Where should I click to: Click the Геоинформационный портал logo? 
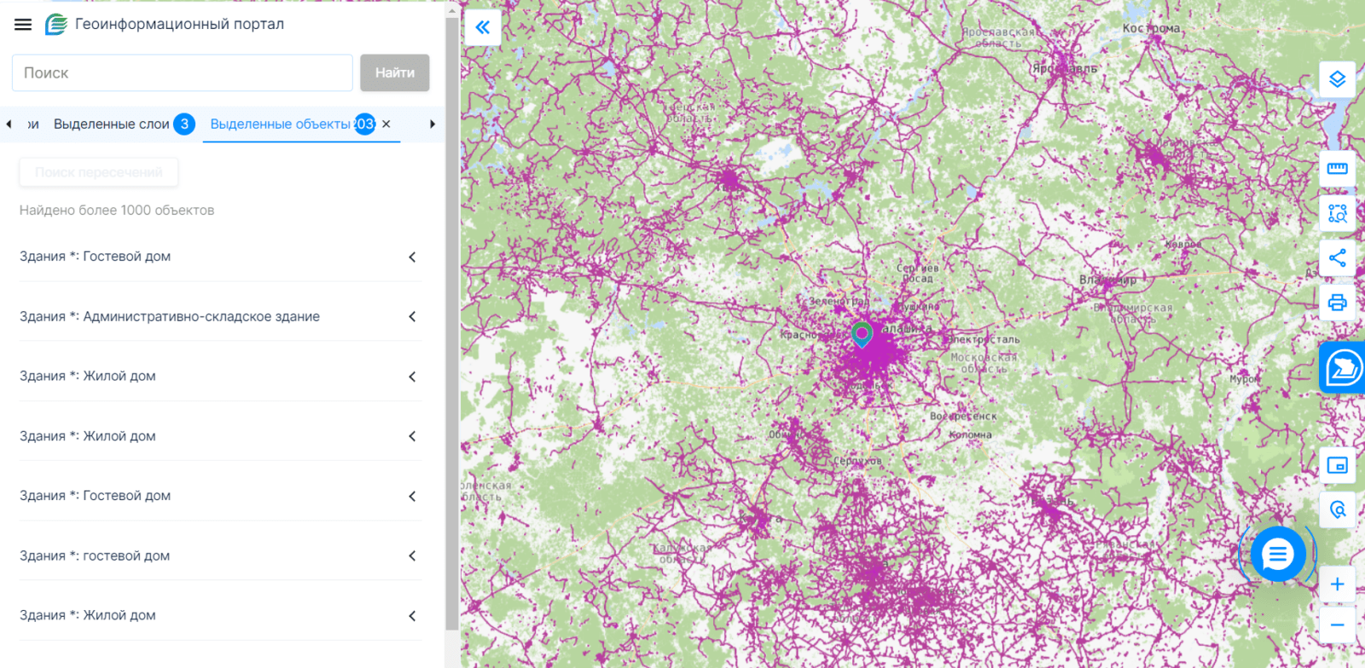pos(56,25)
